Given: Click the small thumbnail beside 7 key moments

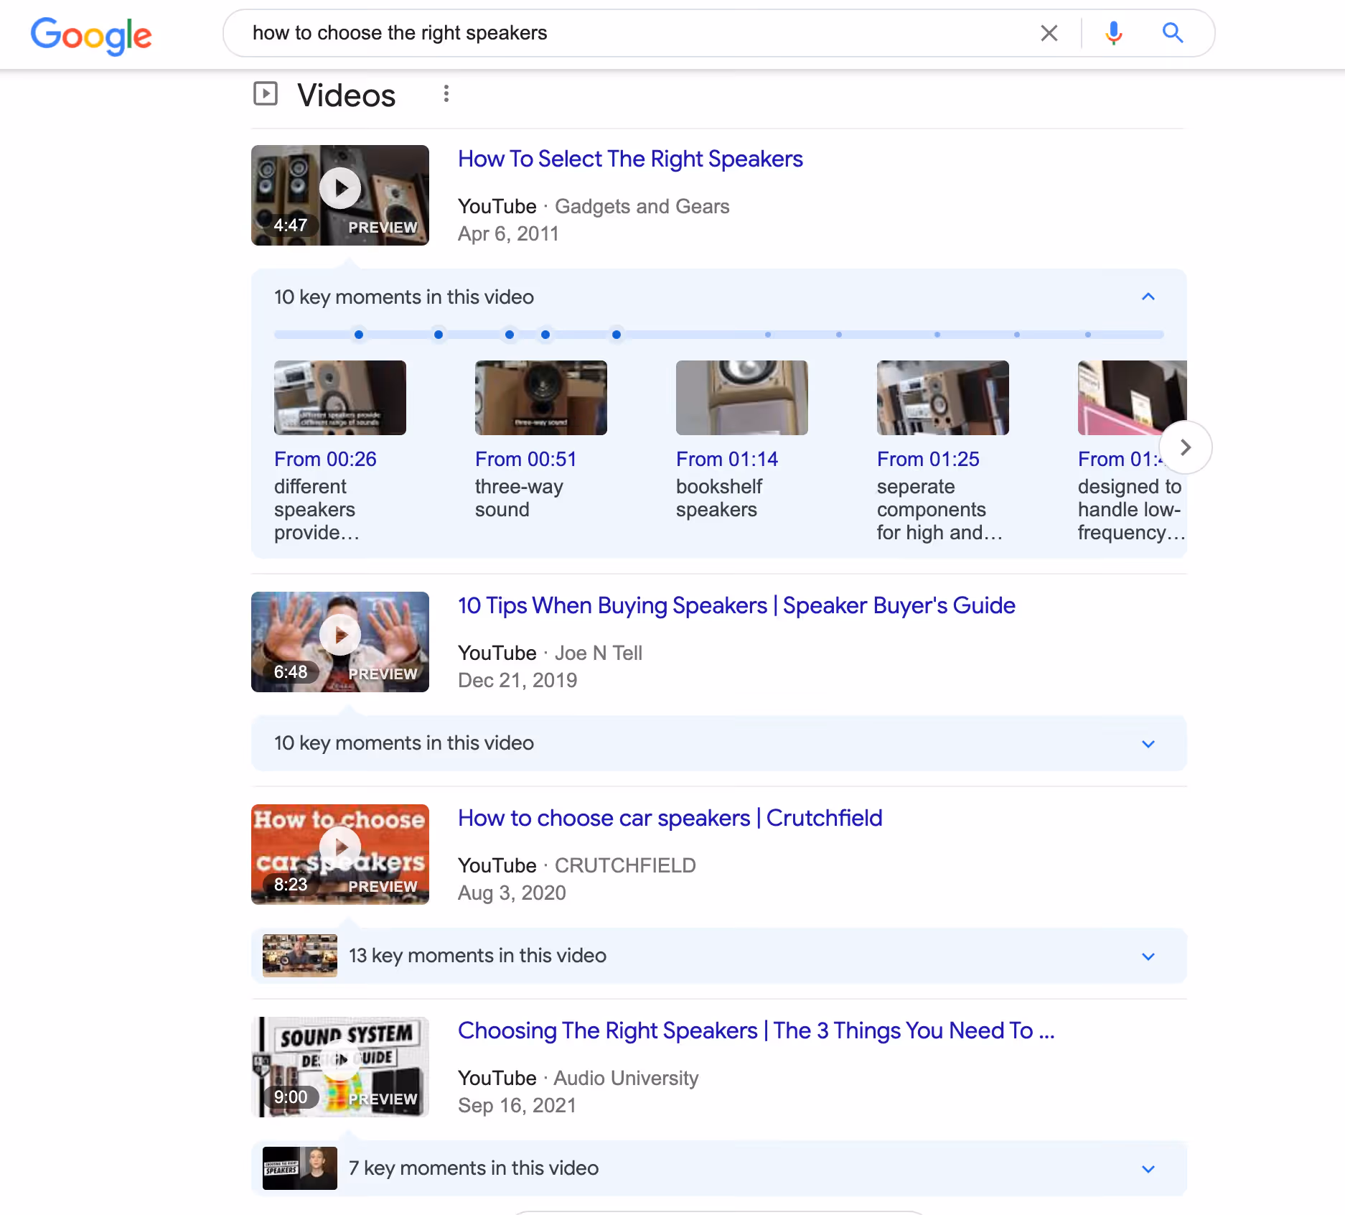Looking at the screenshot, I should pos(300,1168).
